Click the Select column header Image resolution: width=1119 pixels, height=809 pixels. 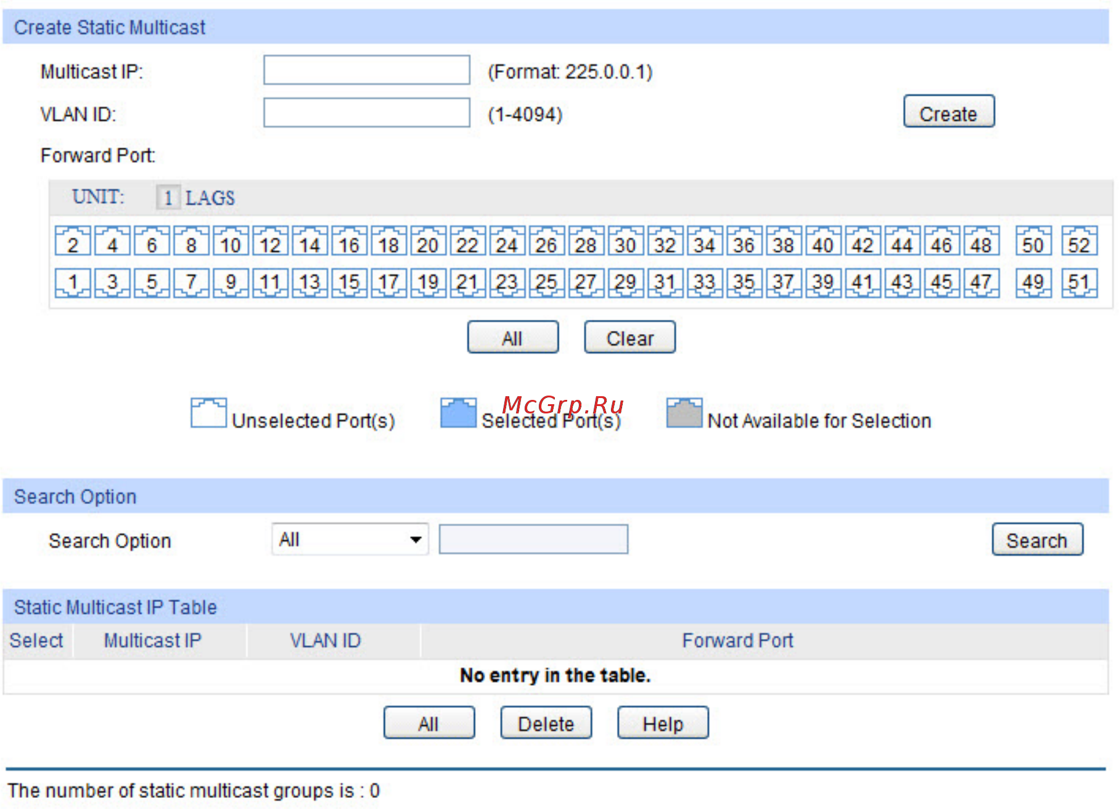[x=38, y=641]
